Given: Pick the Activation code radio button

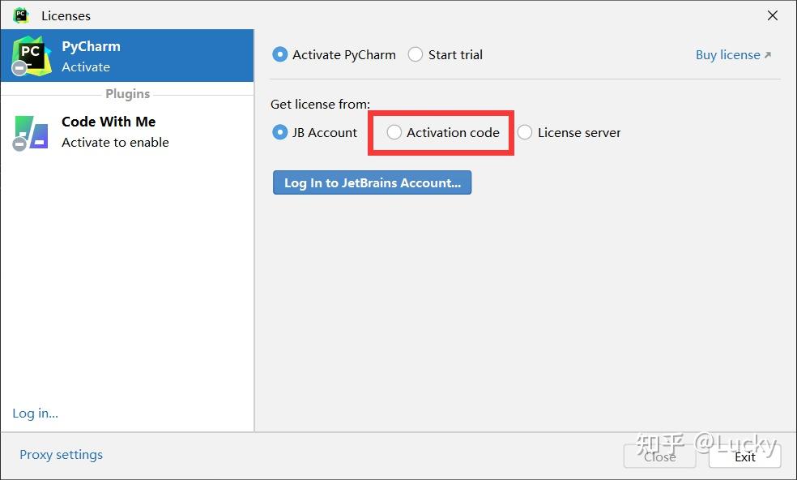Looking at the screenshot, I should (x=394, y=132).
